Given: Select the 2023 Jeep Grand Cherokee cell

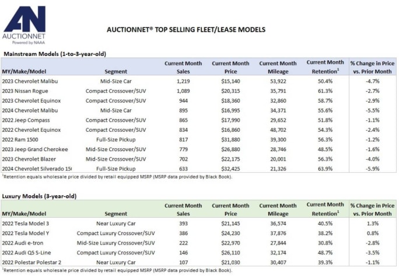Looking at the screenshot, I should [x=35, y=149].
